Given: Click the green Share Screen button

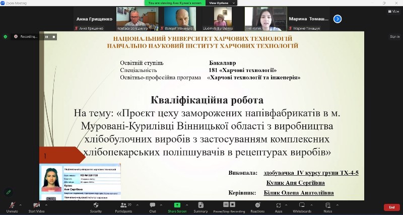Looking at the screenshot, I should point(177,207).
